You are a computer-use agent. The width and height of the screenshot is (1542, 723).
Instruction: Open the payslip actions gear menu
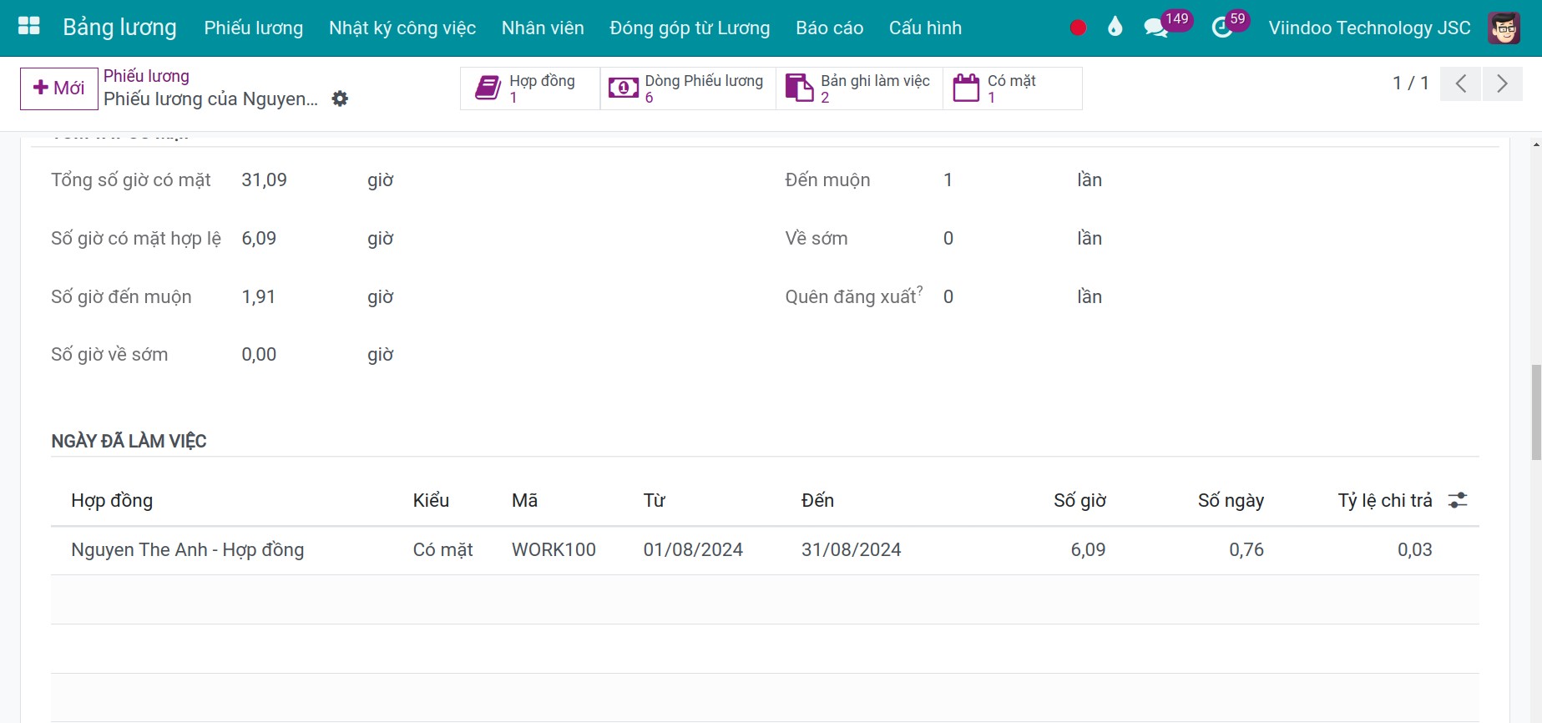pos(340,99)
